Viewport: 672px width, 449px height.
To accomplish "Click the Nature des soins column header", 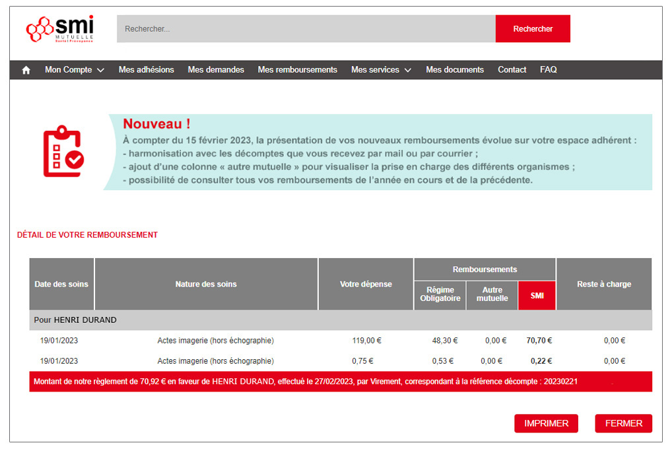I will click(x=206, y=284).
